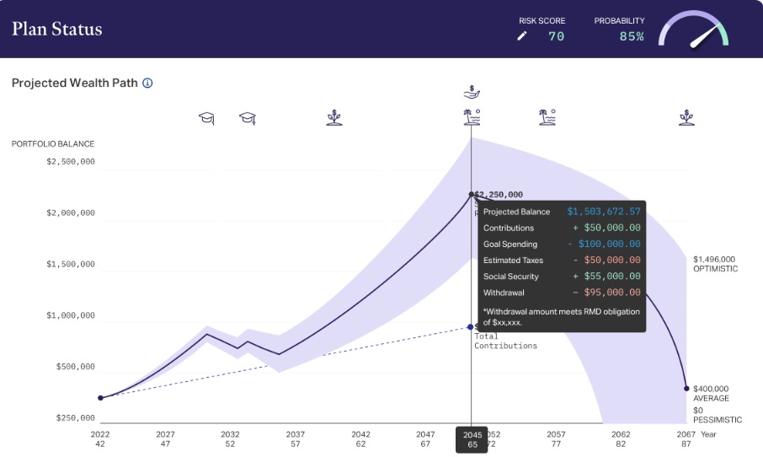The height and width of the screenshot is (457, 763).
Task: Select the highlighted 2045 year marker label
Action: coord(472,439)
